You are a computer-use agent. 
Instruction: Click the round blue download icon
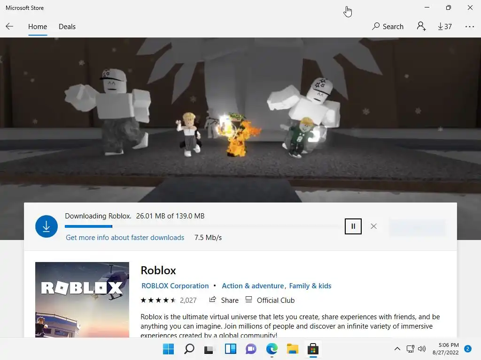(47, 226)
